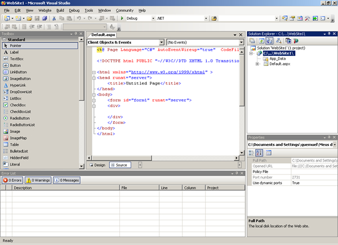The width and height of the screenshot is (338, 245).
Task: Click Toolbox scroll down arrow
Action: 81,166
